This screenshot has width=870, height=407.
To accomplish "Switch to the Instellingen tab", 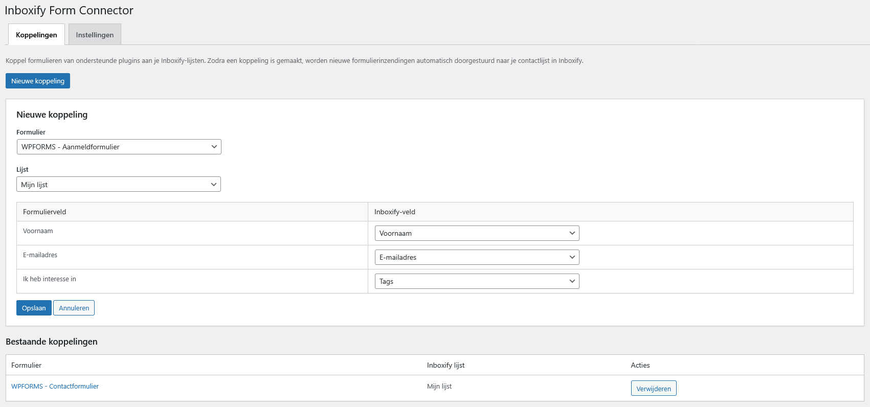I will 95,35.
